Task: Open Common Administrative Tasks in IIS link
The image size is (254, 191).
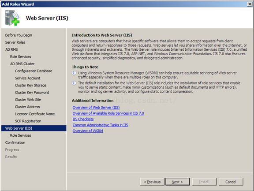Action: [100, 125]
